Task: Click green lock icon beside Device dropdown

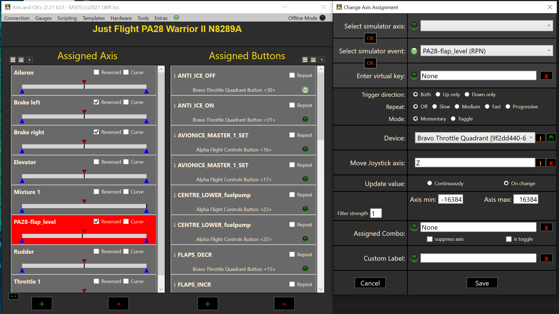Action: 551,138
